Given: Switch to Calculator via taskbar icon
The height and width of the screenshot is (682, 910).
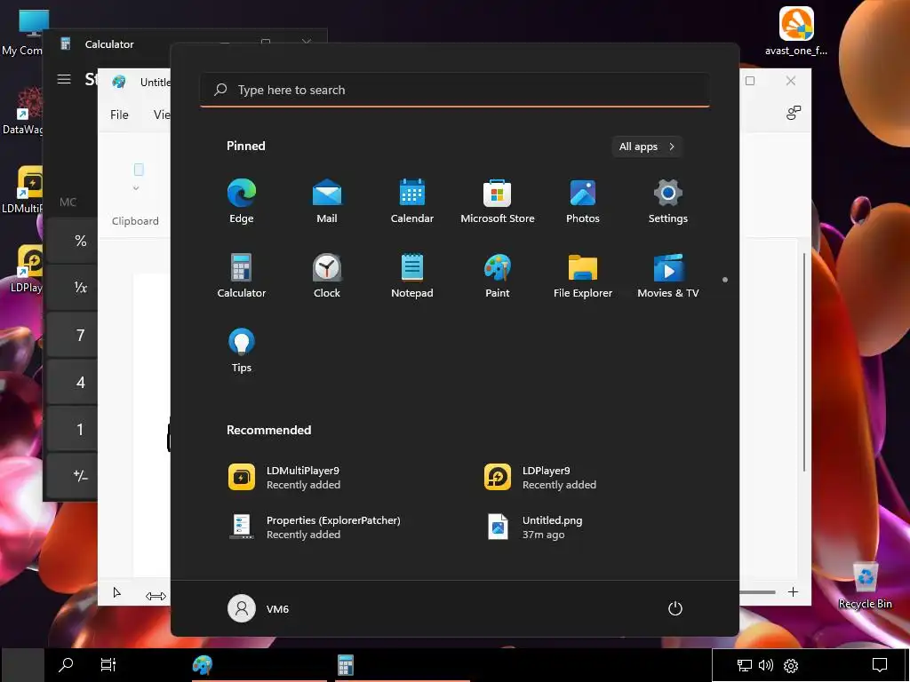Looking at the screenshot, I should [x=346, y=664].
